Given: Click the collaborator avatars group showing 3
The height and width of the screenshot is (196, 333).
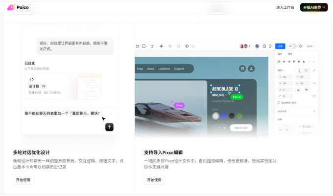Looking at the screenshot, I should point(245,46).
